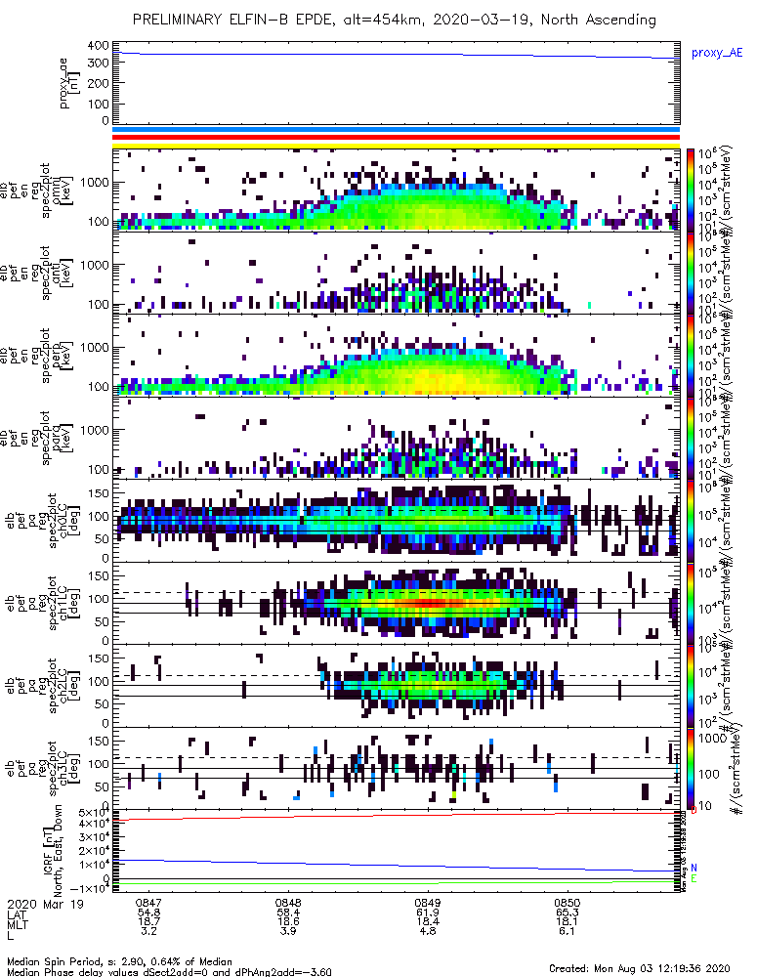Click the LAT value "61.9"
757x977 pixels.
click(428, 913)
